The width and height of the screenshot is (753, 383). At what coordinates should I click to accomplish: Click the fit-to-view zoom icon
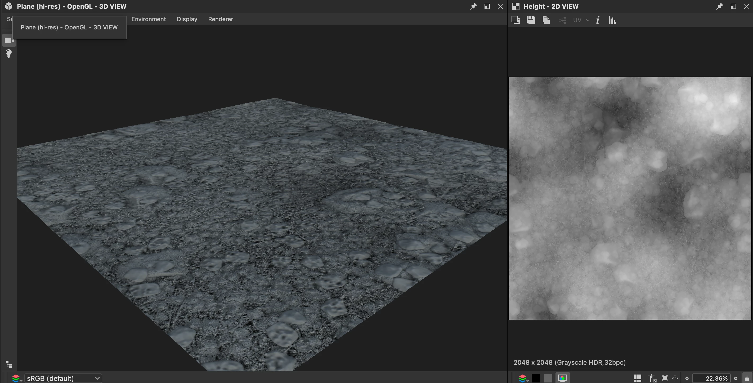tap(665, 378)
